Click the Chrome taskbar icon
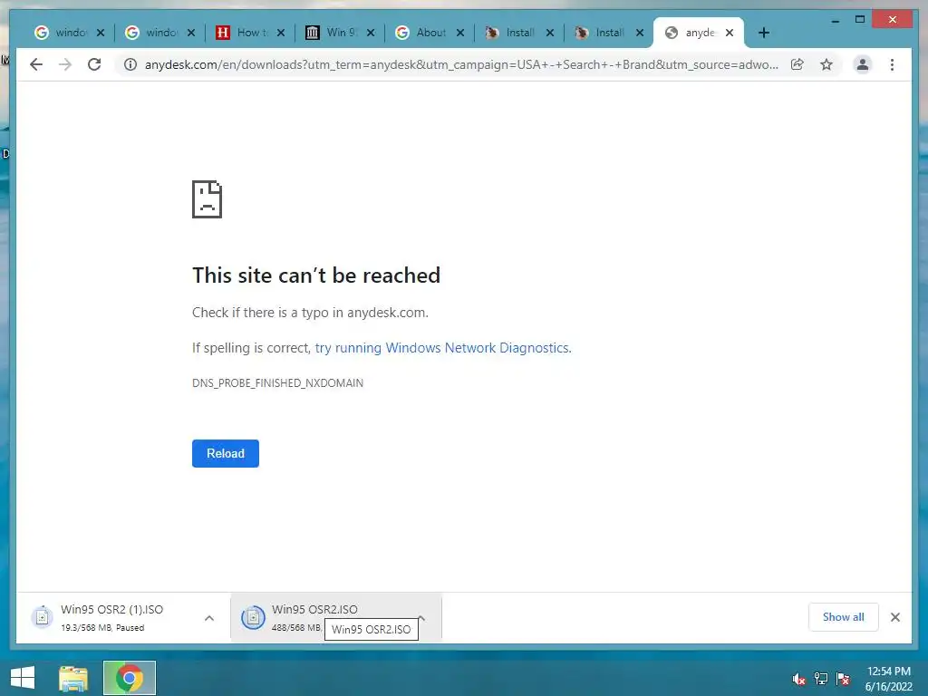The width and height of the screenshot is (928, 696). (x=129, y=678)
